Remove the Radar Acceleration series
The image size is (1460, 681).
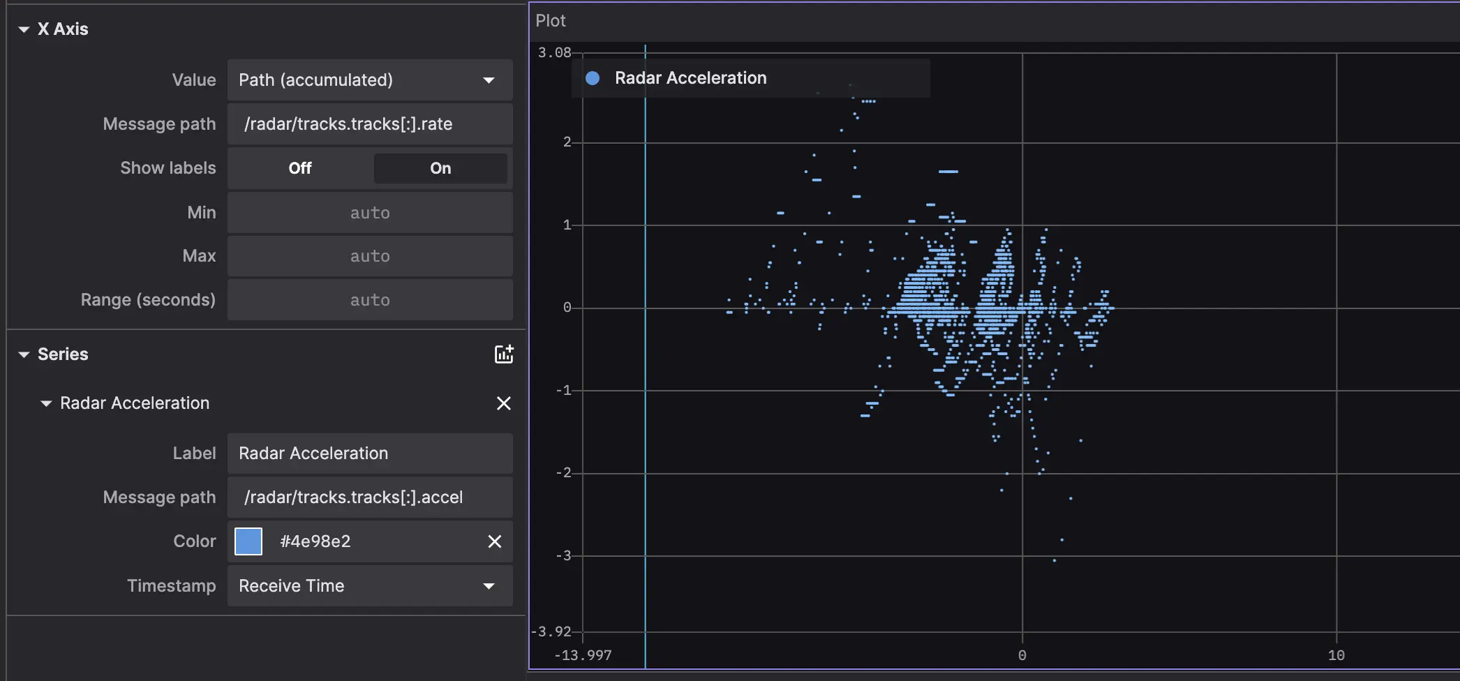point(503,403)
